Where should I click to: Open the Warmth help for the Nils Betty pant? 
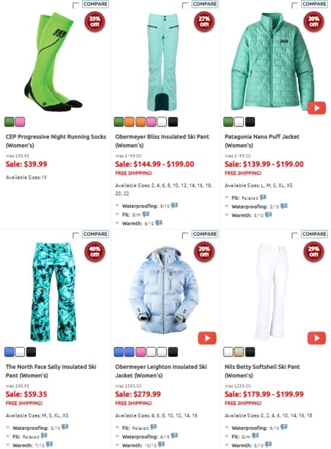click(x=268, y=444)
